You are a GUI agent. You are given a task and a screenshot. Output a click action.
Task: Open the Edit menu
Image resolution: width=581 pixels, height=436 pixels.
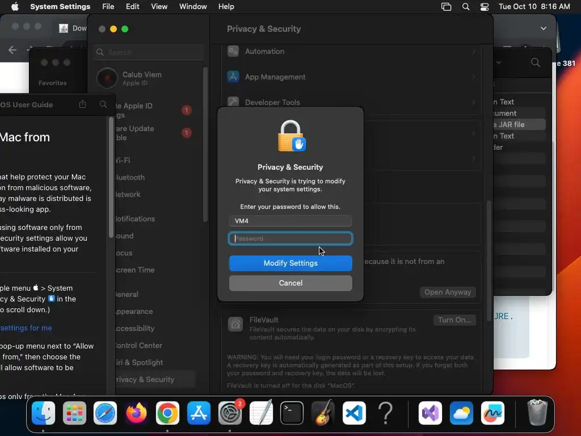pos(132,7)
